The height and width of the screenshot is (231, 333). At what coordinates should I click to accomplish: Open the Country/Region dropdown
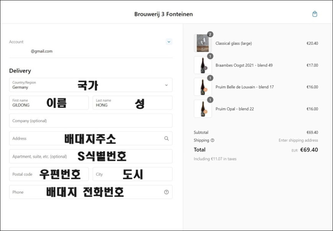pos(91,85)
